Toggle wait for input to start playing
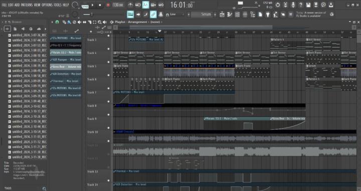 tap(138, 5)
